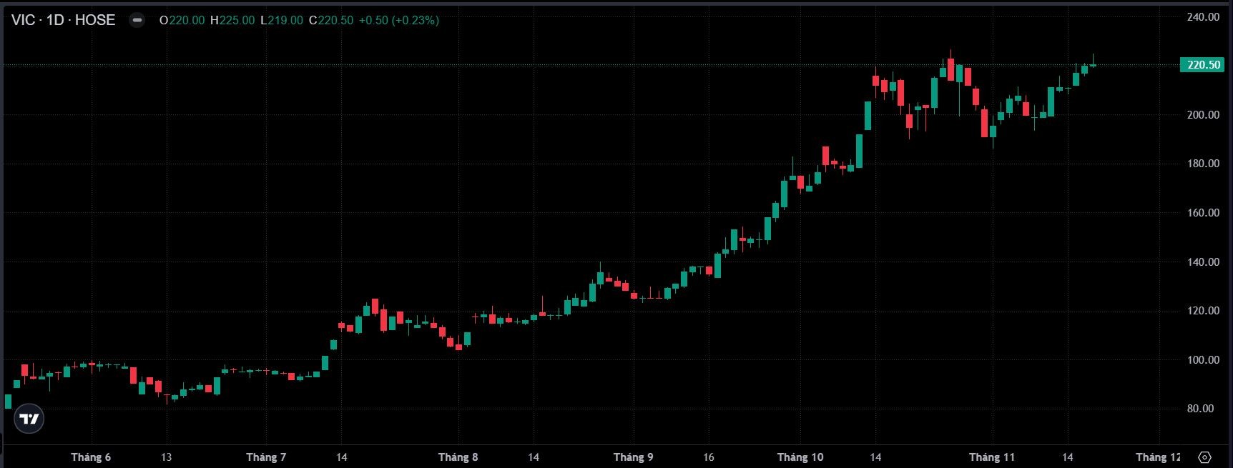Click the 200.00 price axis label
Screen dimensions: 1233x468
click(x=1203, y=115)
